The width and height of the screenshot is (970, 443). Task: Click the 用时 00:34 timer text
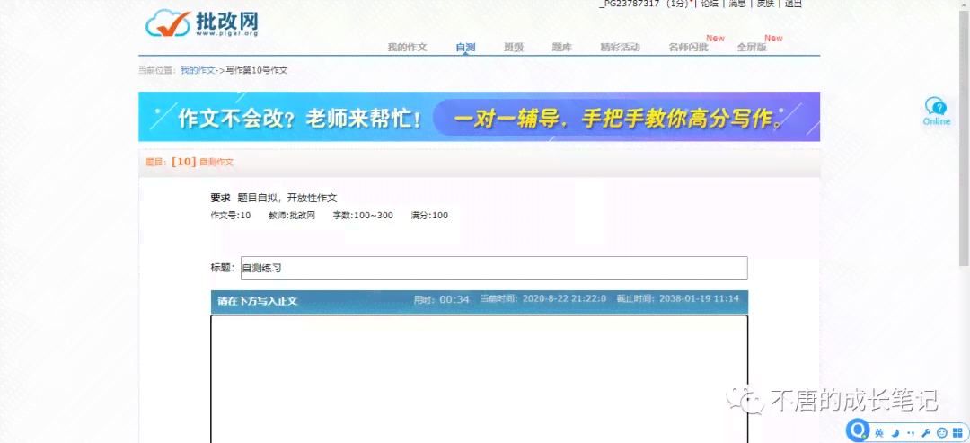tap(442, 299)
